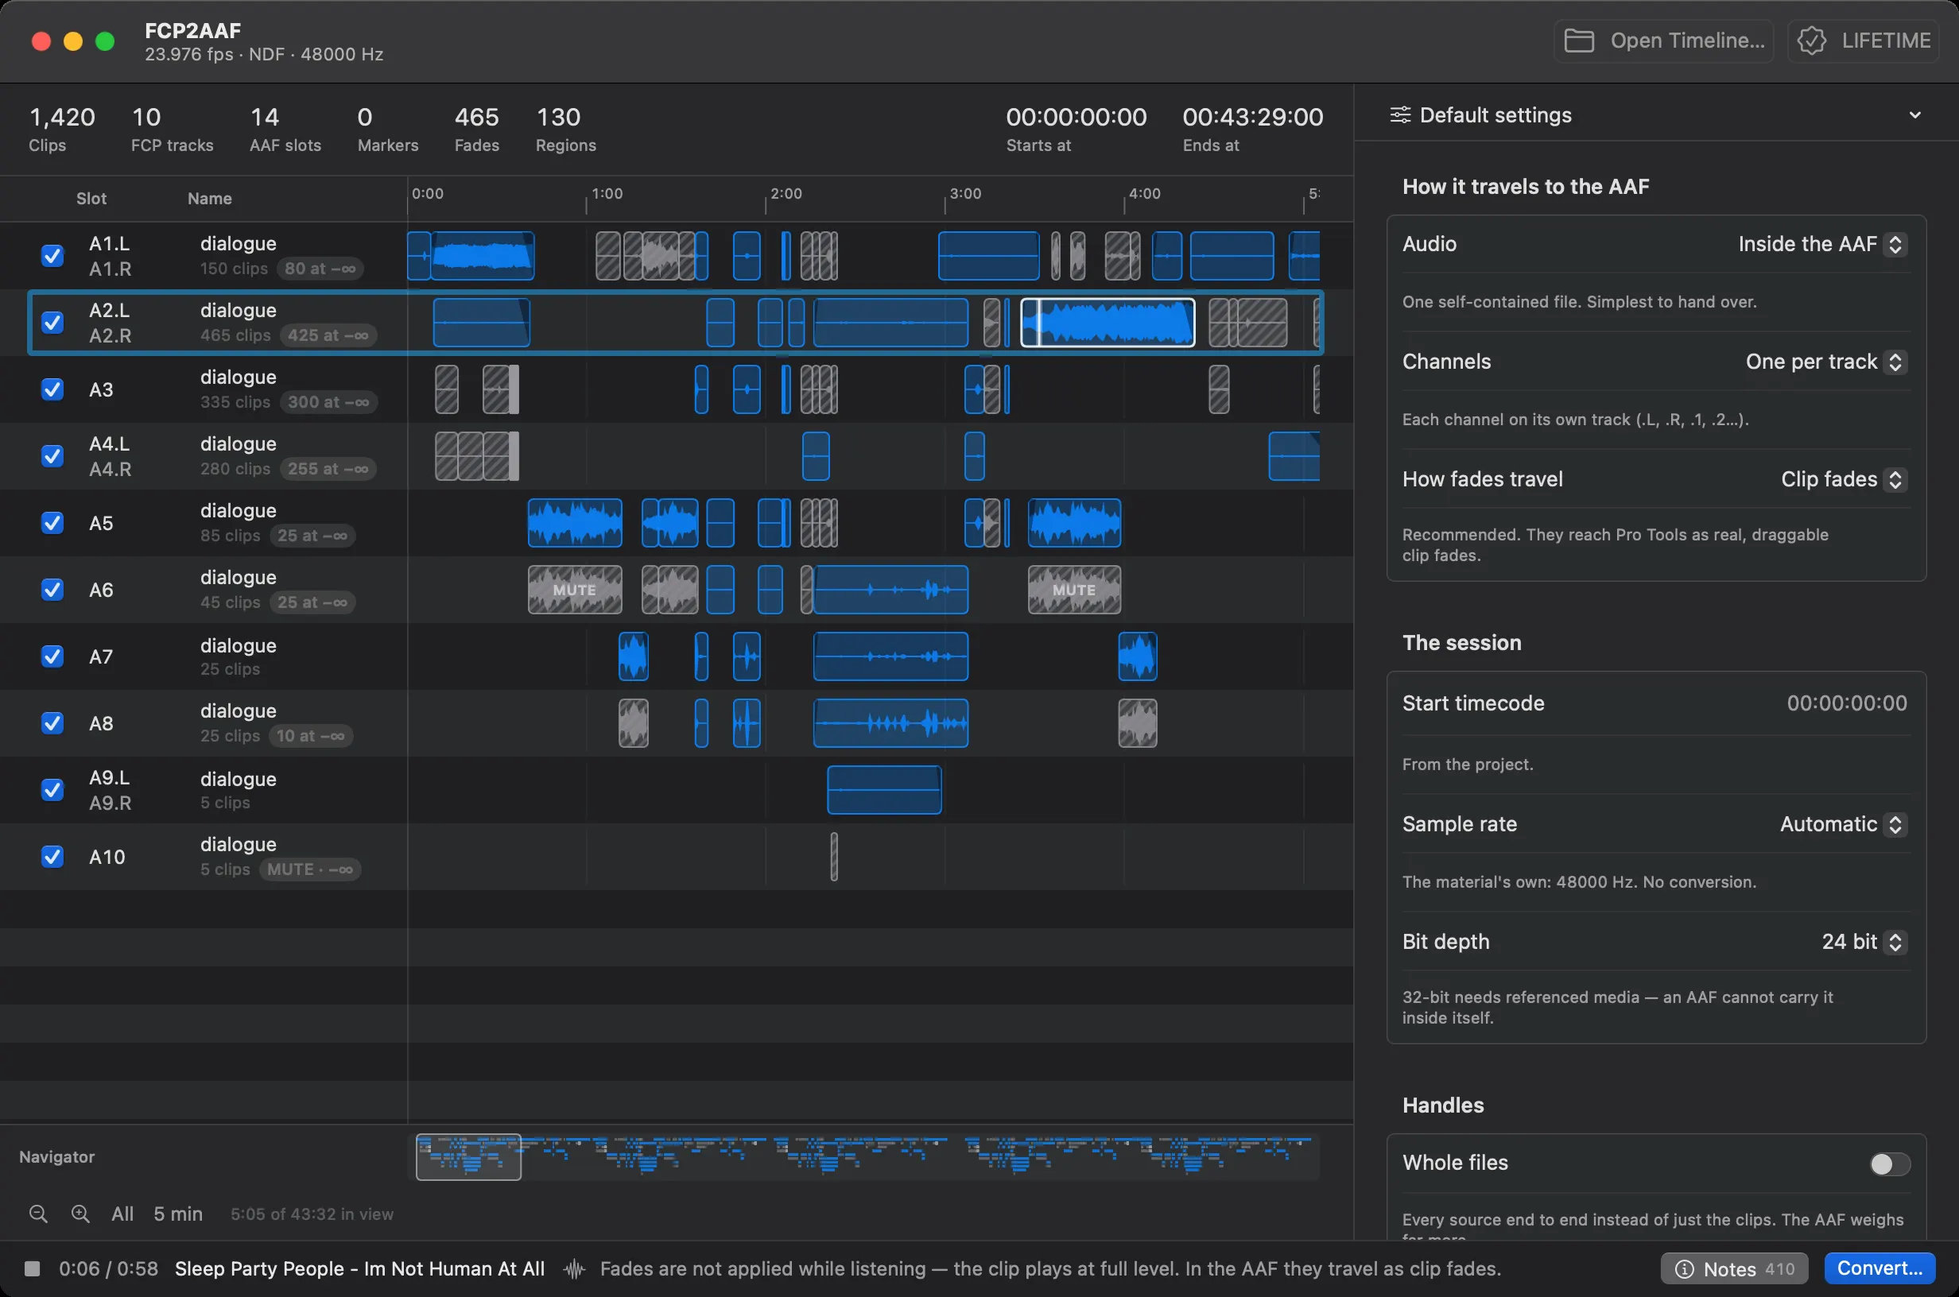Click the '25 clips' text under A7
This screenshot has width=1959, height=1297.
tap(230, 669)
